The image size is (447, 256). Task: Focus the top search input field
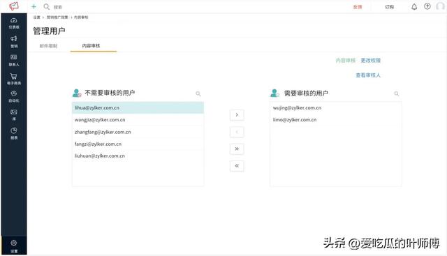pyautogui.click(x=58, y=7)
